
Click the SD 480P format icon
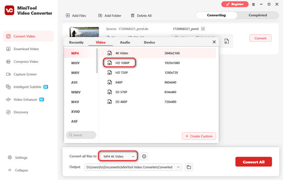pos(110,102)
